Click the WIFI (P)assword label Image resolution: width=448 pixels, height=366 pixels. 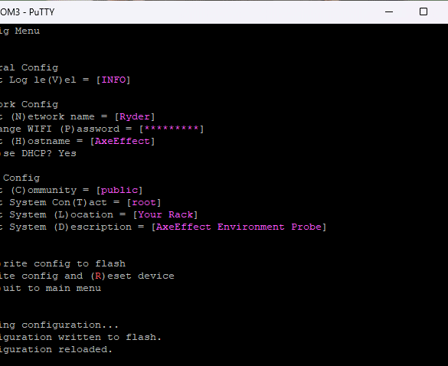click(x=74, y=129)
